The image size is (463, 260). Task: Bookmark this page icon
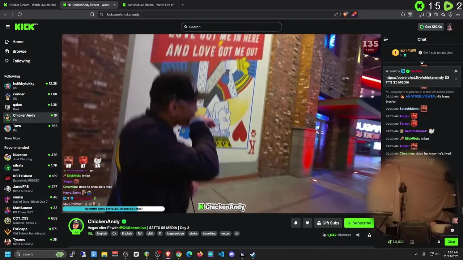(92, 14)
